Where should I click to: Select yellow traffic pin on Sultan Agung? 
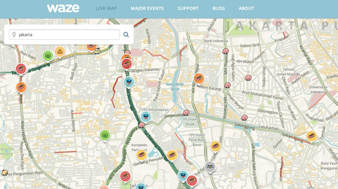(311, 136)
